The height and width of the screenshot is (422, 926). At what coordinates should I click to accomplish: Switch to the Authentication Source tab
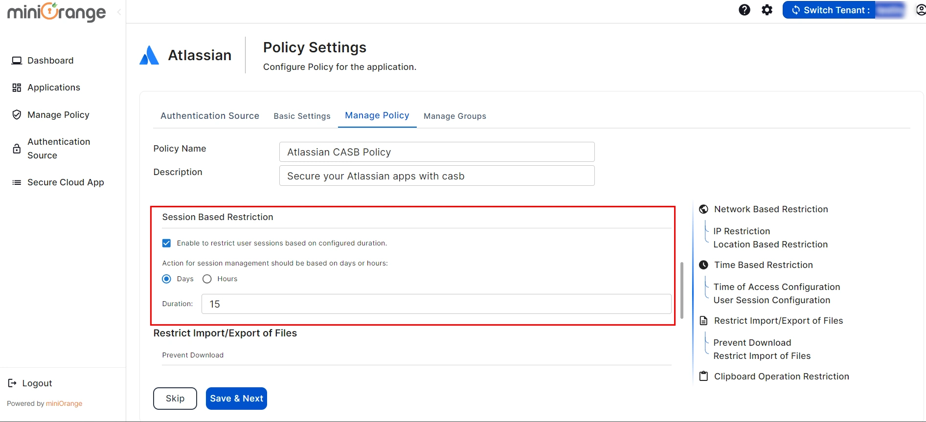click(x=210, y=116)
